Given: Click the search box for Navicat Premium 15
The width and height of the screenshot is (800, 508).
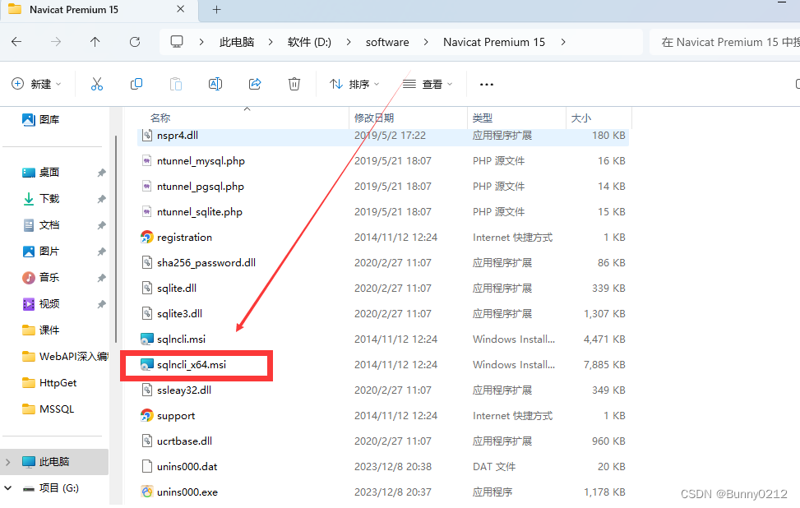Looking at the screenshot, I should (724, 43).
